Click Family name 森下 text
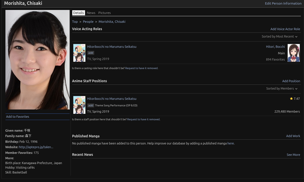Screen dimensions: 304x182 tap(18, 136)
